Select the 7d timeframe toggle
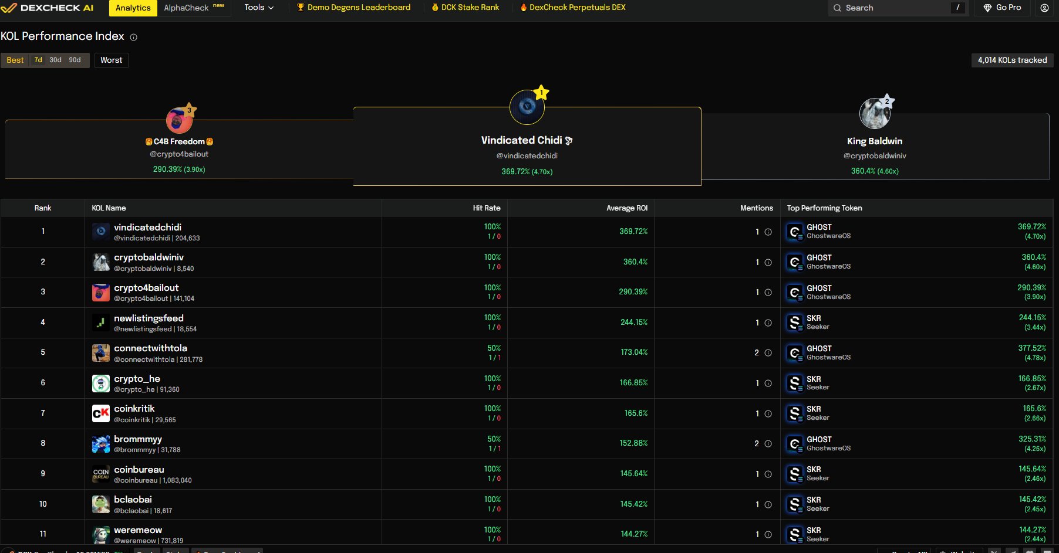 (38, 60)
